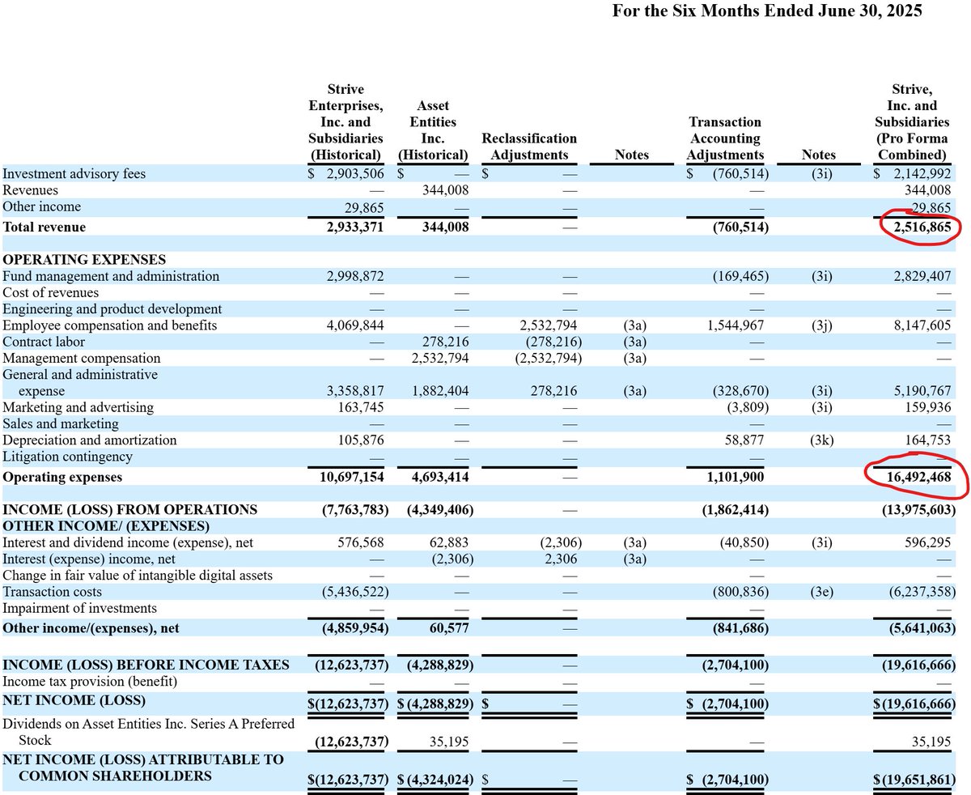
Task: Select the "Pro Forma Combined" column header
Action: pyautogui.click(x=912, y=121)
